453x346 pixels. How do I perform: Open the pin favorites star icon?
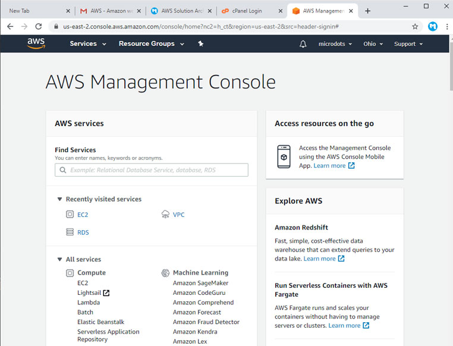tap(201, 43)
